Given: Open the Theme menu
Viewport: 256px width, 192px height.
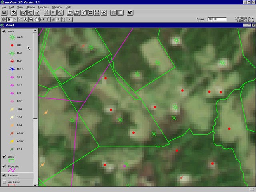Looking at the screenshot, I should pos(30,7).
